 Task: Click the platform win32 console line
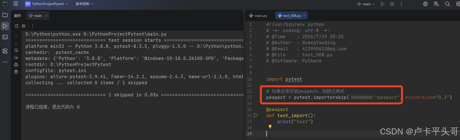pyautogui.click(x=135, y=46)
